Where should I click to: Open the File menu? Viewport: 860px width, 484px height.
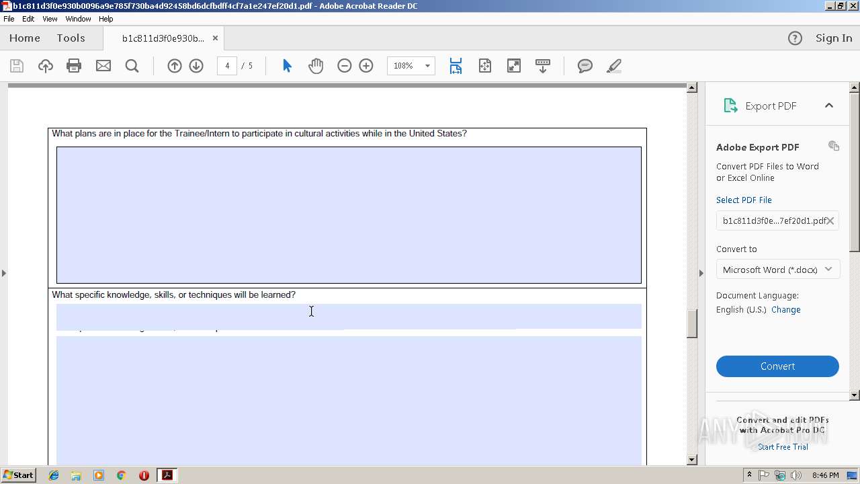pyautogui.click(x=9, y=19)
